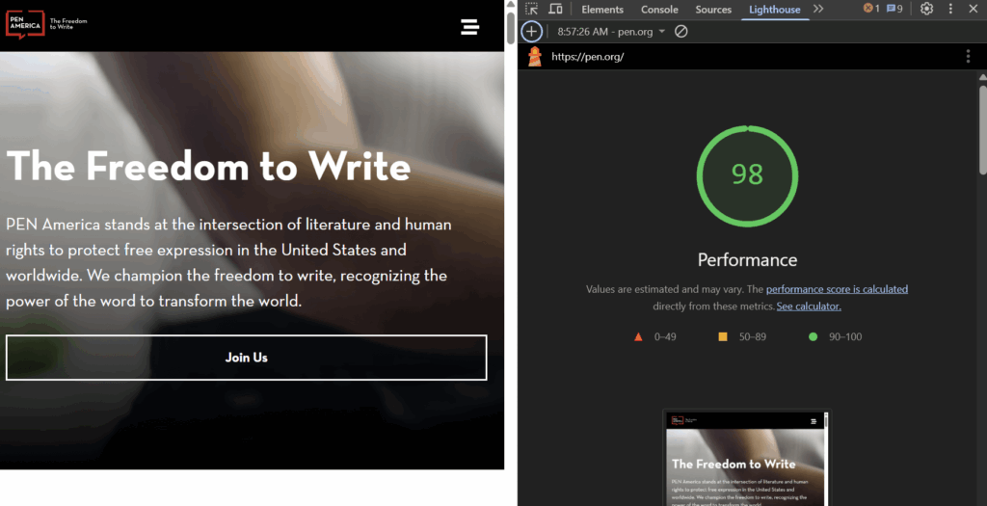Viewport: 987px width, 506px height.
Task: Open the See calculator link
Action: 809,306
